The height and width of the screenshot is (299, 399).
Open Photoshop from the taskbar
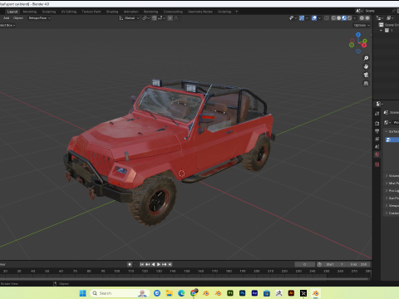tap(243, 293)
